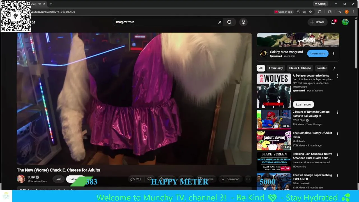Image resolution: width=359 pixels, height=202 pixels.
Task: Click the Ethan Lambert channel name
Action: coord(301,183)
